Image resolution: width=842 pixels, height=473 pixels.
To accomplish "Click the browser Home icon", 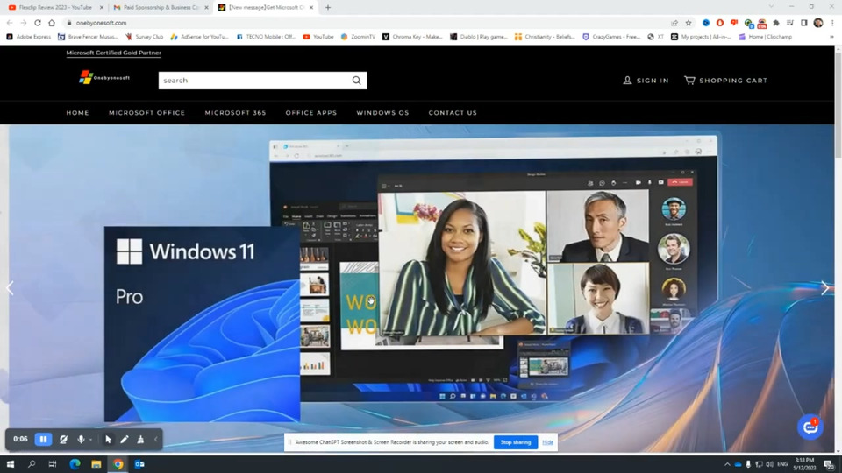I will (x=52, y=23).
